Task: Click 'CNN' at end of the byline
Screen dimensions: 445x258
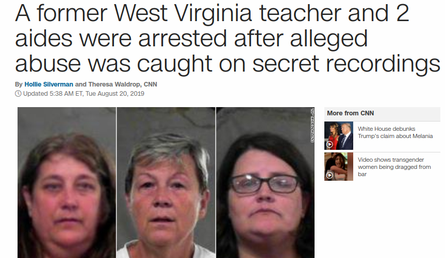Action: 151,84
